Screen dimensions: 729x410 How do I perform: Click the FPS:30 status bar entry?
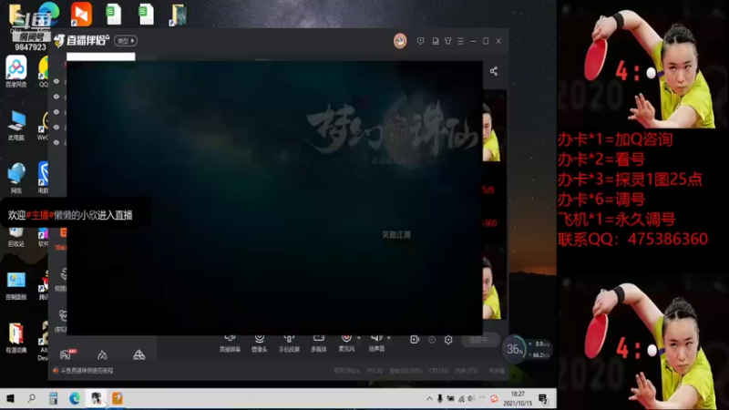pos(375,371)
